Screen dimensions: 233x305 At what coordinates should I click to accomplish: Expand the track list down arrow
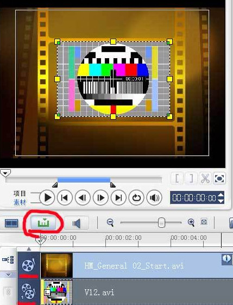coord(8,275)
